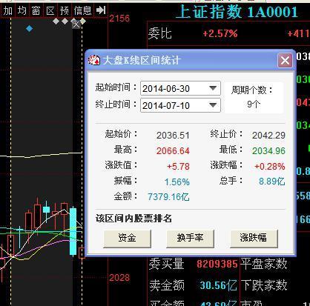Open the 终止时间 date dropdown
The width and height of the screenshot is (310, 306).
coord(213,105)
